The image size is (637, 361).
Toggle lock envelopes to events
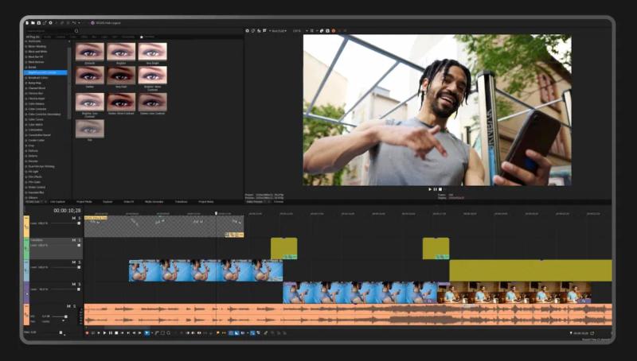[x=252, y=332]
